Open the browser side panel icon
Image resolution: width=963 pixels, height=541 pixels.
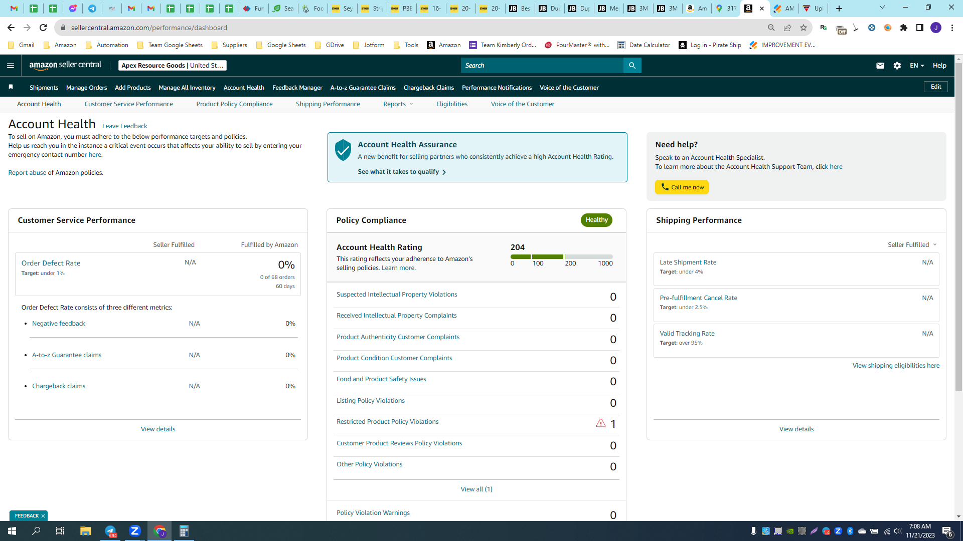coord(920,28)
